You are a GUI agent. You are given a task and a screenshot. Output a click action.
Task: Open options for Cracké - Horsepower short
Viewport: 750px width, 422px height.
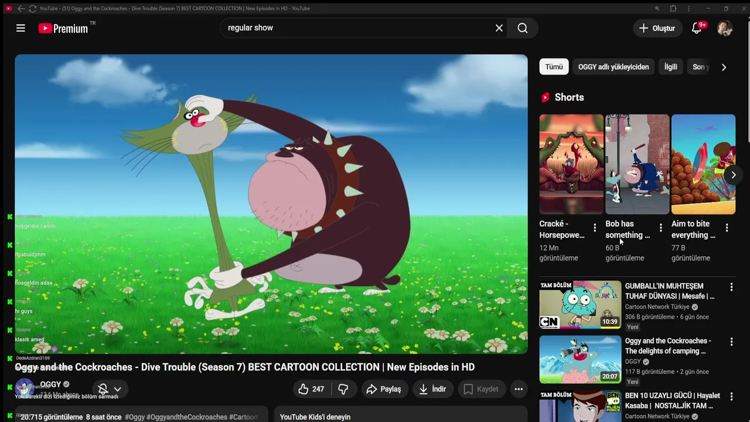tap(595, 227)
